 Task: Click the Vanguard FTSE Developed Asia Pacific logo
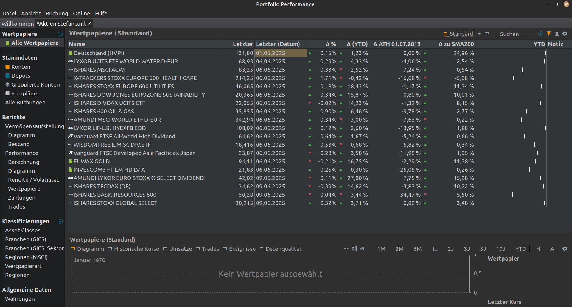[71, 153]
